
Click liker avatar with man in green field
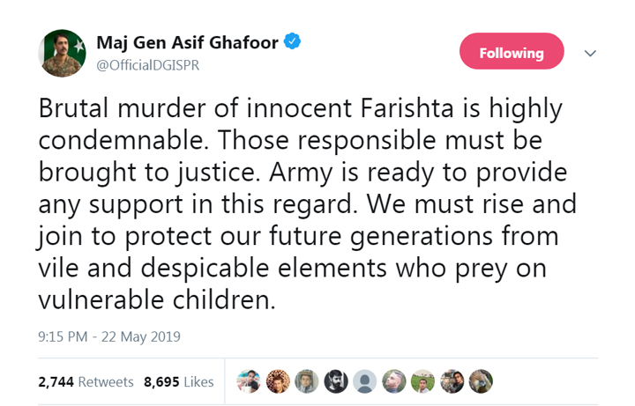pyautogui.click(x=422, y=380)
